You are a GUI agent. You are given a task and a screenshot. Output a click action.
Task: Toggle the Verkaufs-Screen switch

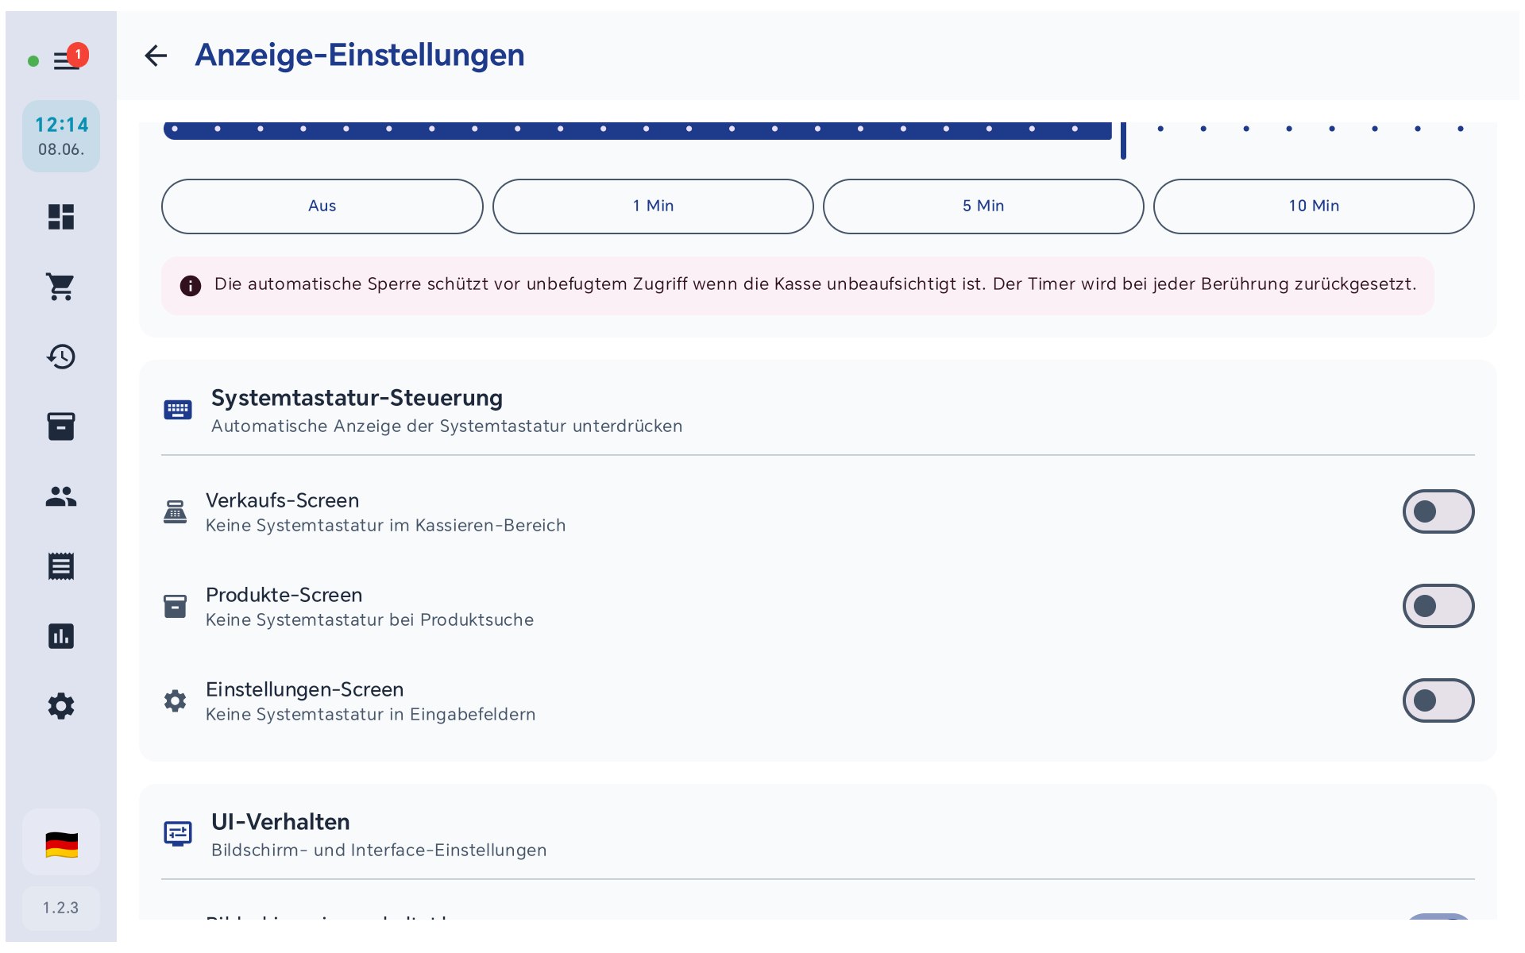(1438, 511)
